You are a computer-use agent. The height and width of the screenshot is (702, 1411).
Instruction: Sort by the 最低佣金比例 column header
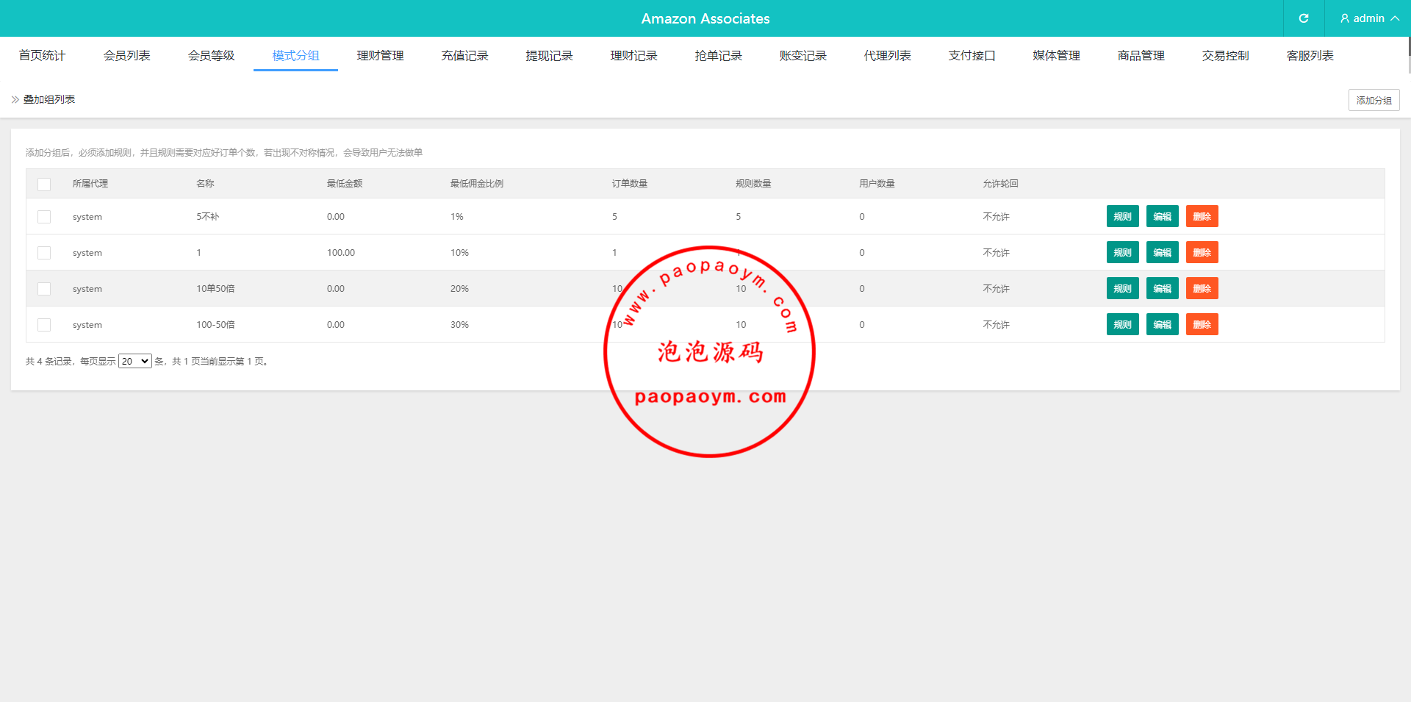point(476,184)
